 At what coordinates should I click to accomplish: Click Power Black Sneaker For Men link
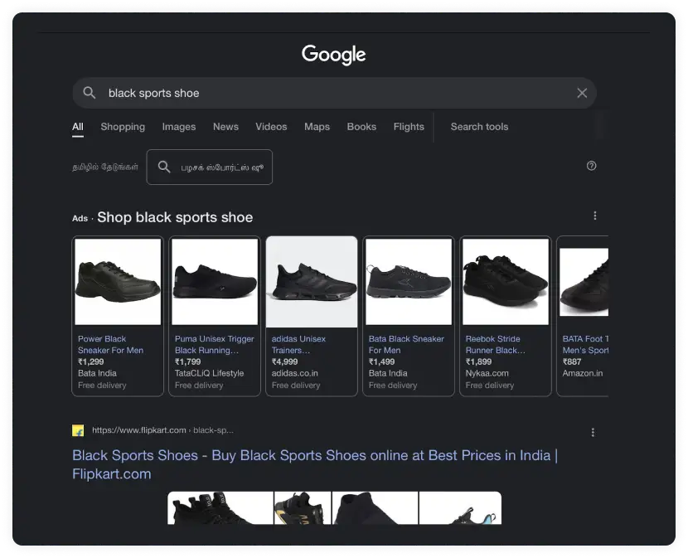point(110,345)
